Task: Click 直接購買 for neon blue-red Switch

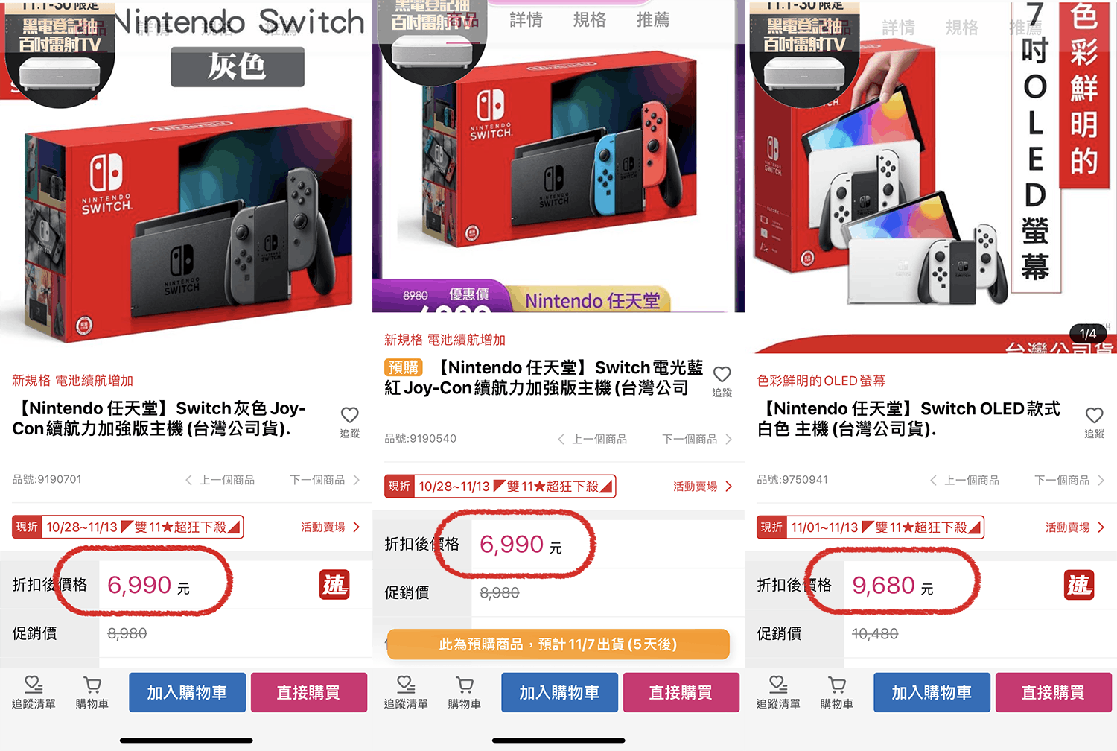Action: click(x=681, y=692)
